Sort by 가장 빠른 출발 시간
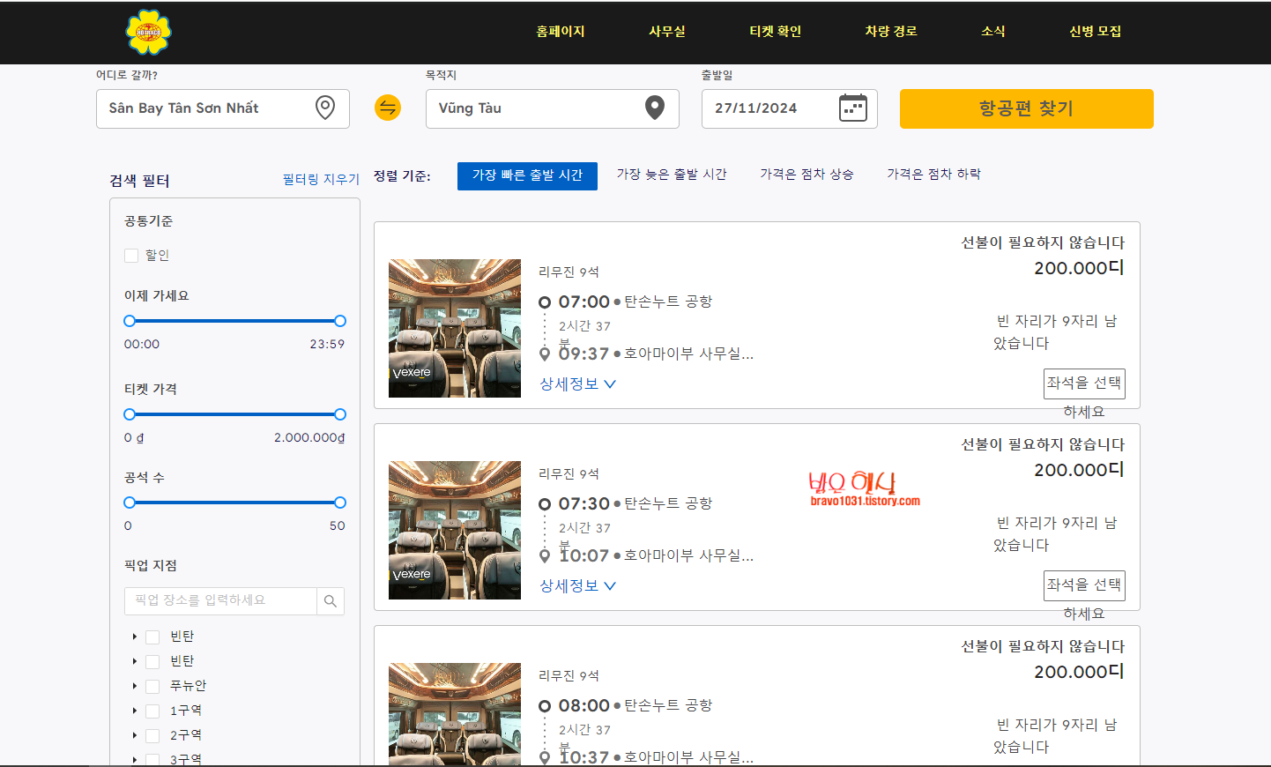The height and width of the screenshot is (767, 1271). [527, 175]
